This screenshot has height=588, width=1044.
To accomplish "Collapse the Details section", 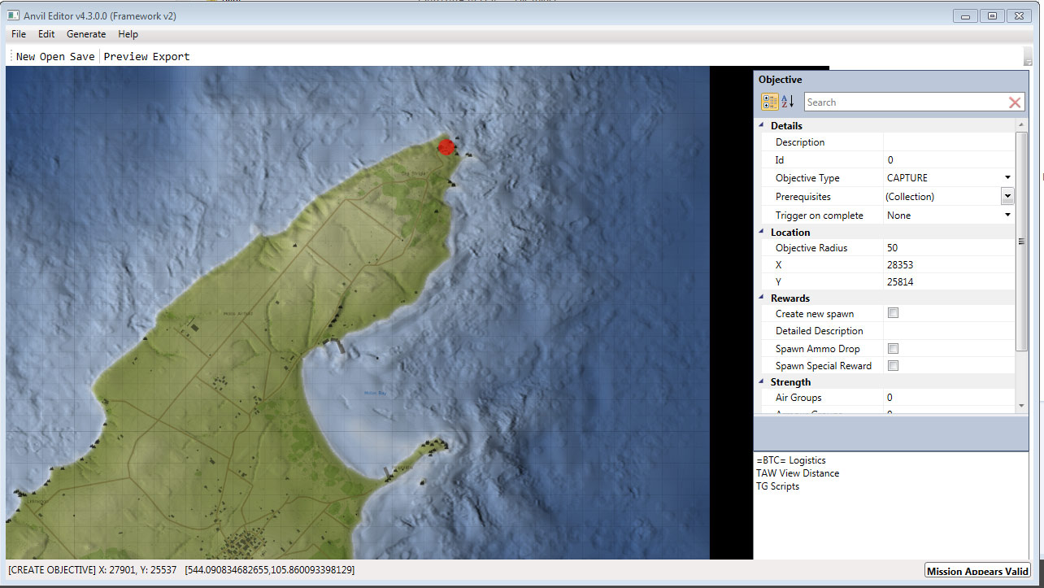I will pos(762,125).
